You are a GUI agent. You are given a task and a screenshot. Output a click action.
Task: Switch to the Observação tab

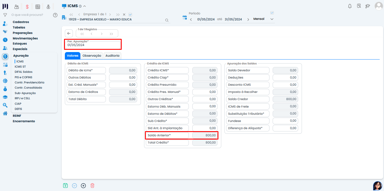92,56
